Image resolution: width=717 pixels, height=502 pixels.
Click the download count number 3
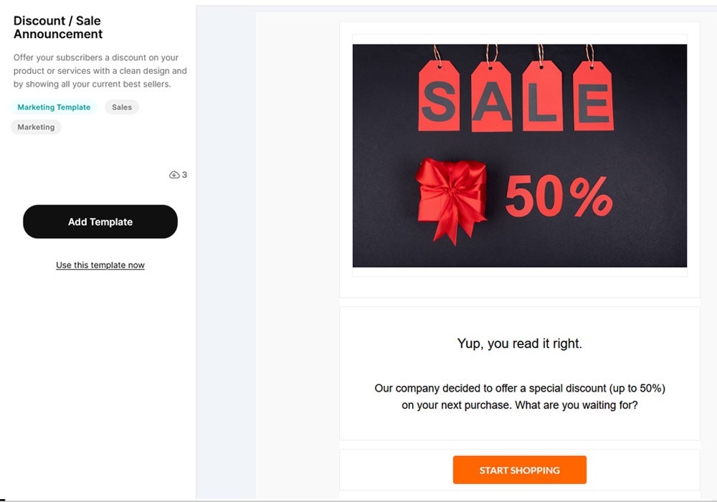click(x=184, y=175)
